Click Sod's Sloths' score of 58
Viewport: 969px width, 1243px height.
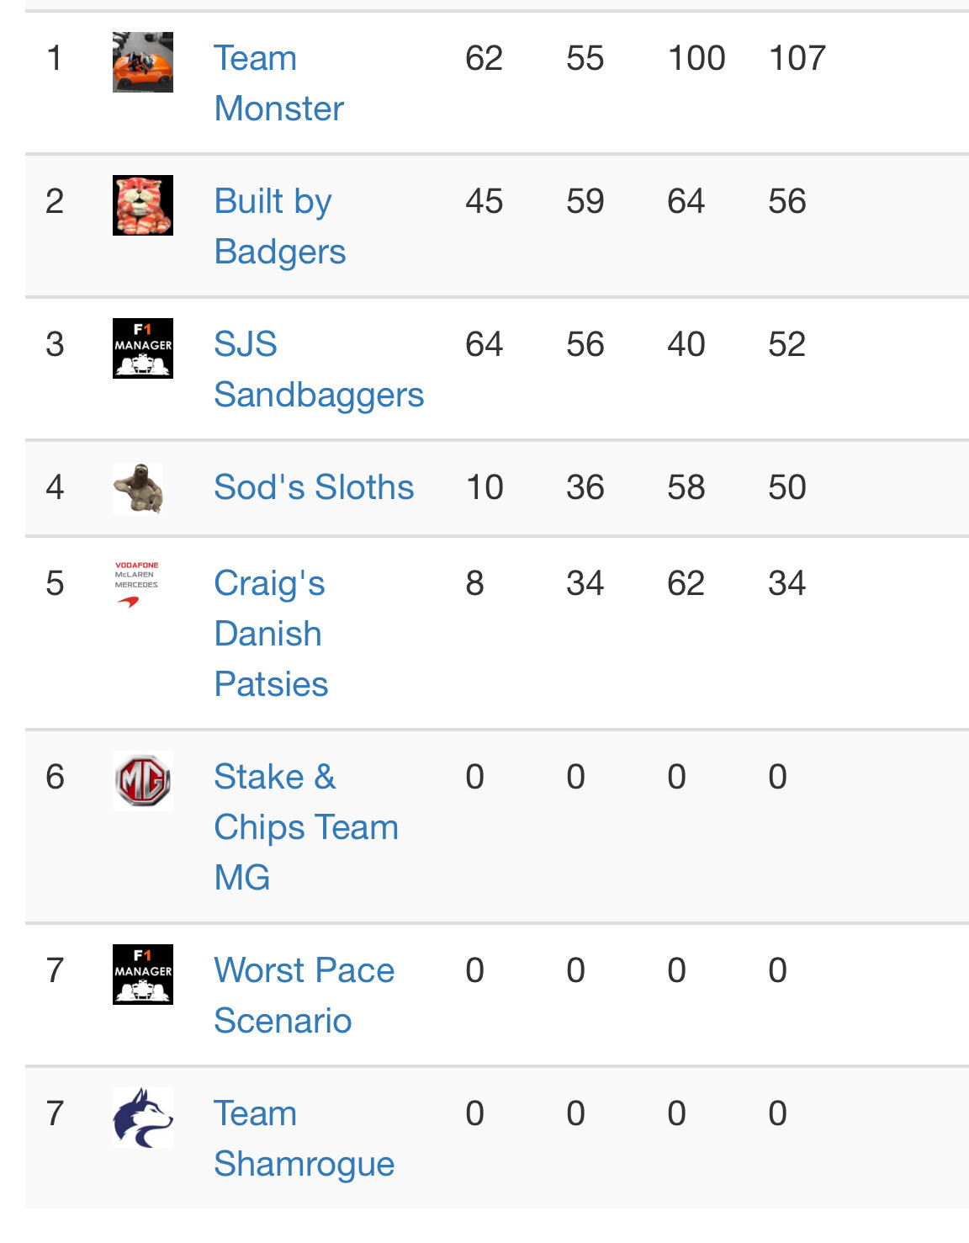[686, 487]
